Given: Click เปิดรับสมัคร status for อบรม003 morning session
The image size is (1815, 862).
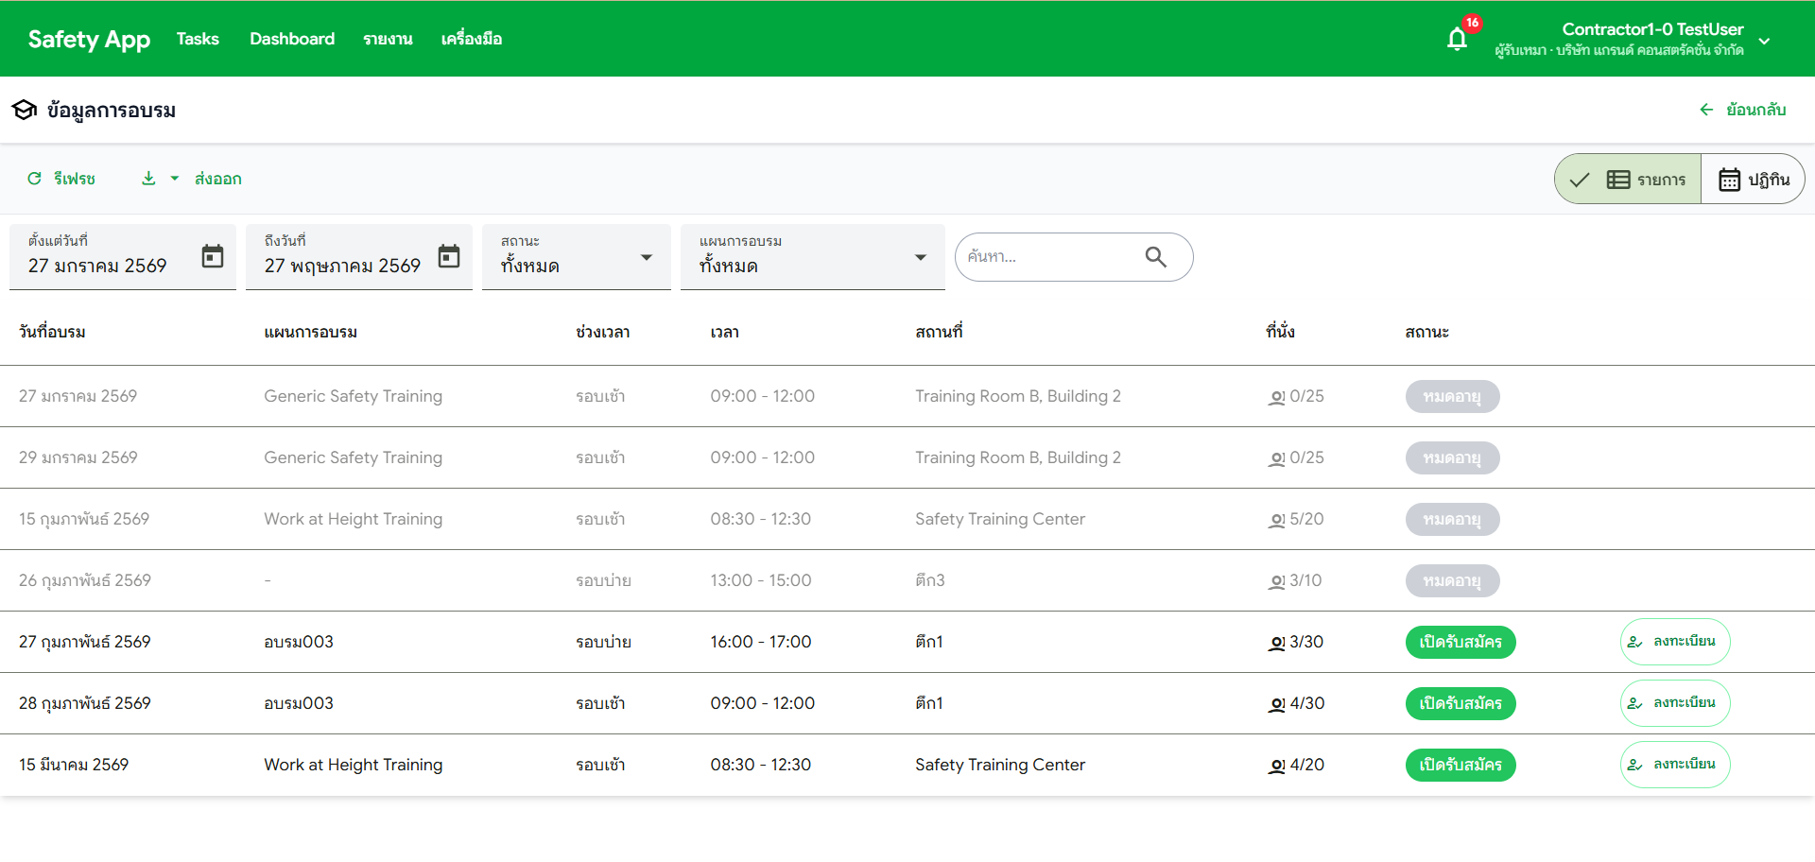Looking at the screenshot, I should tap(1460, 703).
